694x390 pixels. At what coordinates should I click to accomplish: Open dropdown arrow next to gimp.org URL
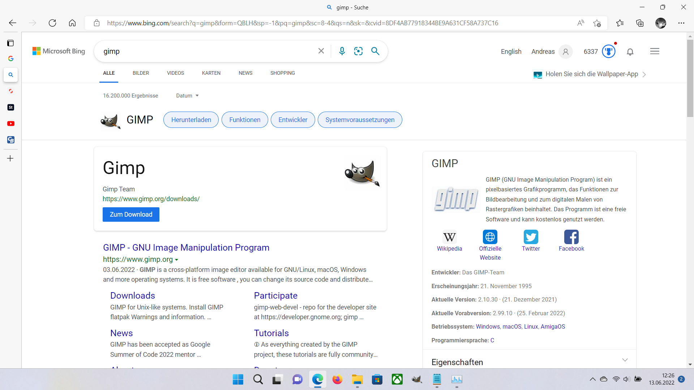click(177, 260)
